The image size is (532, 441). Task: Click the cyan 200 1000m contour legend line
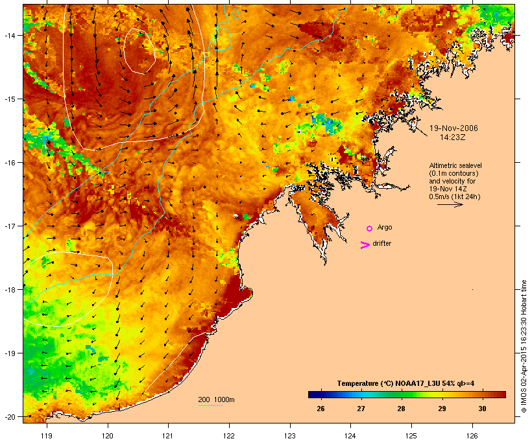coord(210,405)
